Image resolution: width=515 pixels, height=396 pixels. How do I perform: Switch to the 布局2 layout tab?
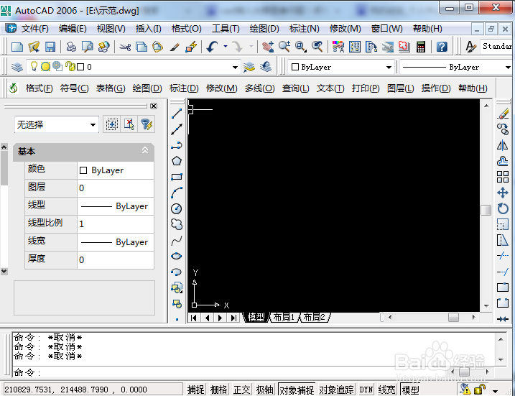(314, 318)
